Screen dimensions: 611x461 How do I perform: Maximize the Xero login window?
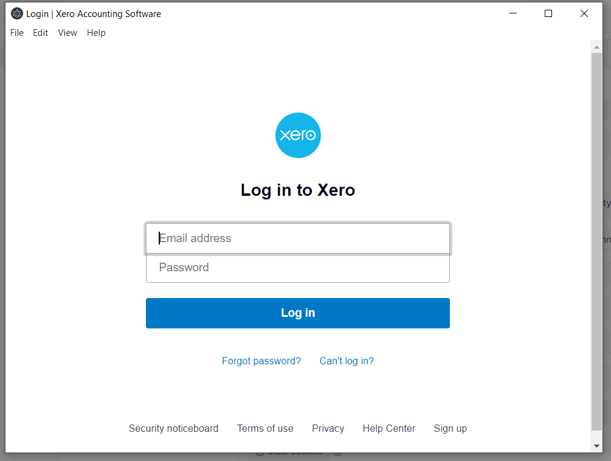pos(548,13)
